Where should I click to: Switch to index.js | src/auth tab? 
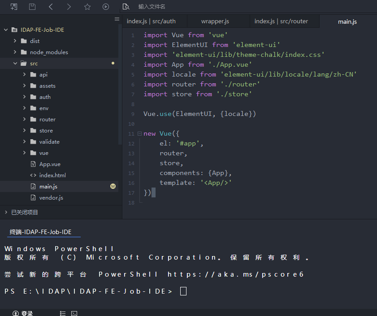pyautogui.click(x=155, y=21)
